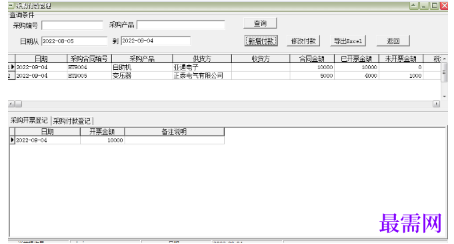Screen dimensions: 454x244
Task: Click the vertical scrollbar up arrow of top table
Action: pyautogui.click(x=445, y=59)
